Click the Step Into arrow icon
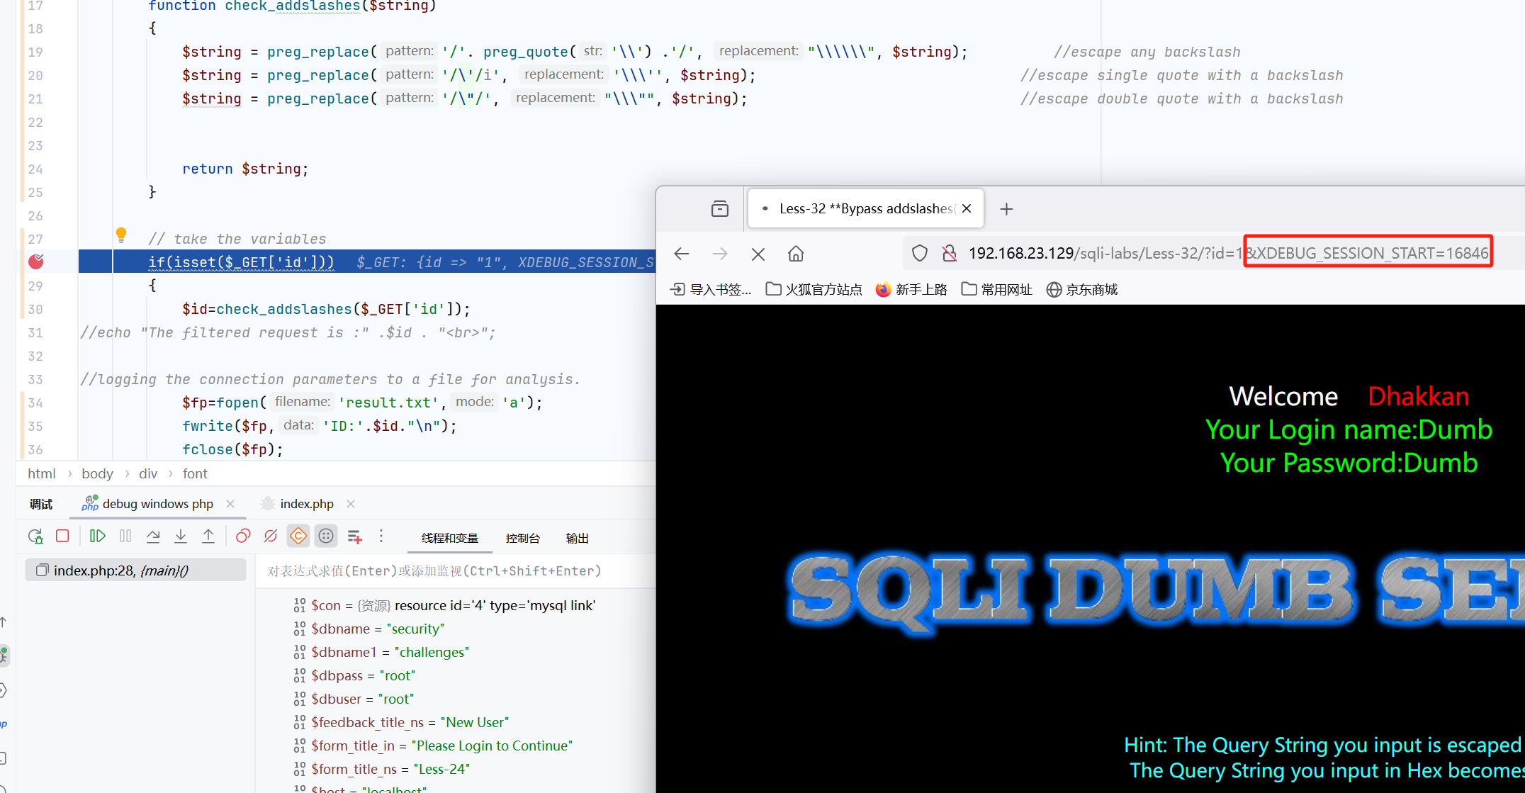The image size is (1525, 793). pyautogui.click(x=181, y=536)
